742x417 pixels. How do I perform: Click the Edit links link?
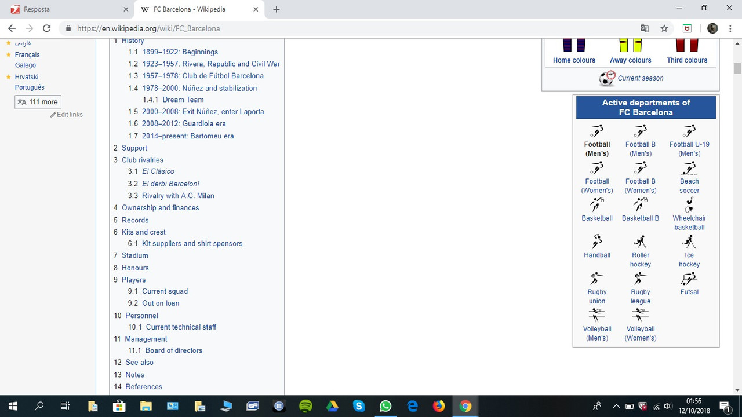[70, 115]
